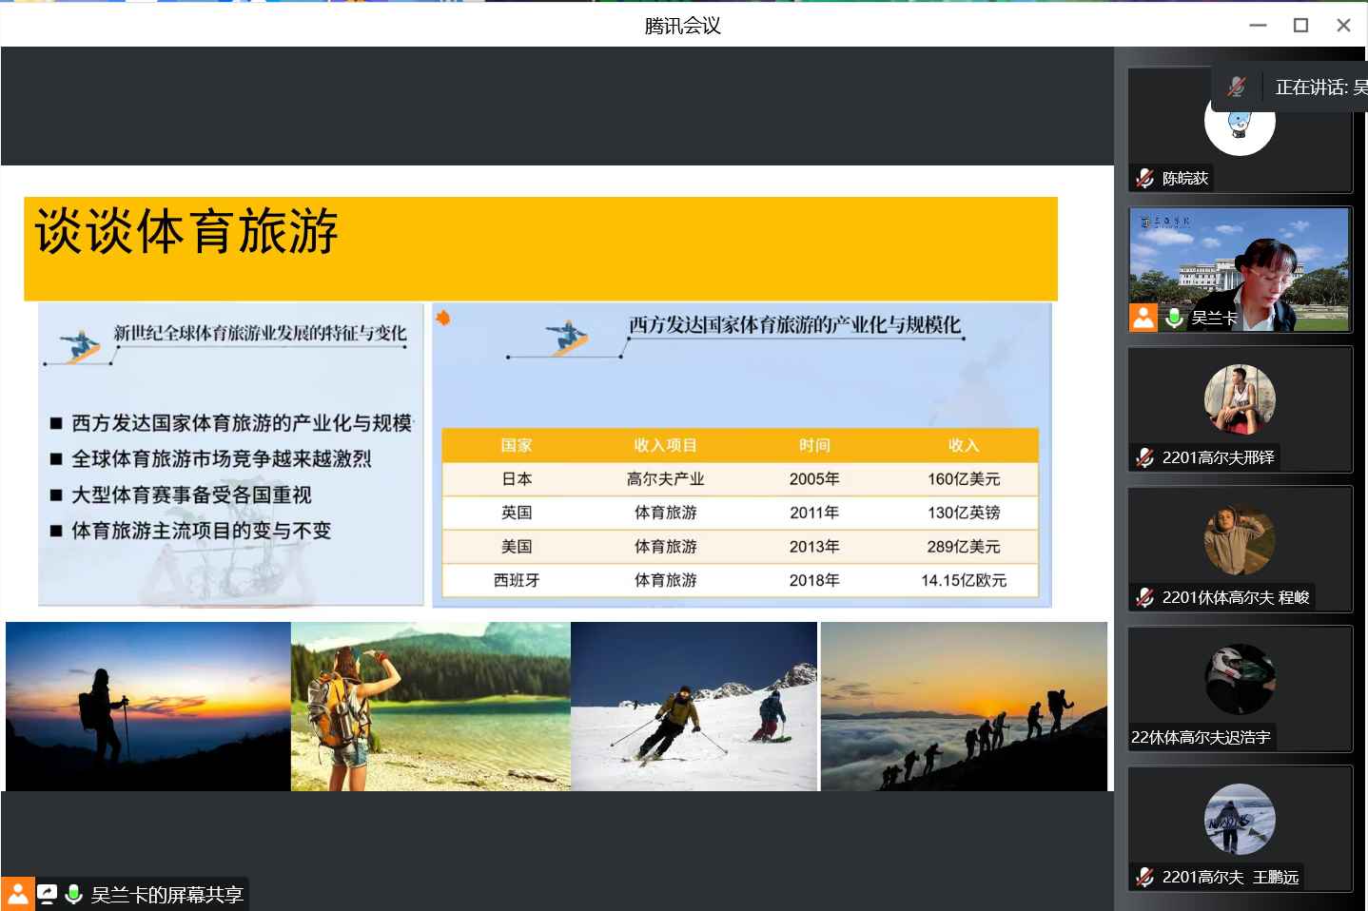This screenshot has height=911, width=1368.
Task: Click the 谈谈体育旅游 yellow title banner
Action: point(540,248)
